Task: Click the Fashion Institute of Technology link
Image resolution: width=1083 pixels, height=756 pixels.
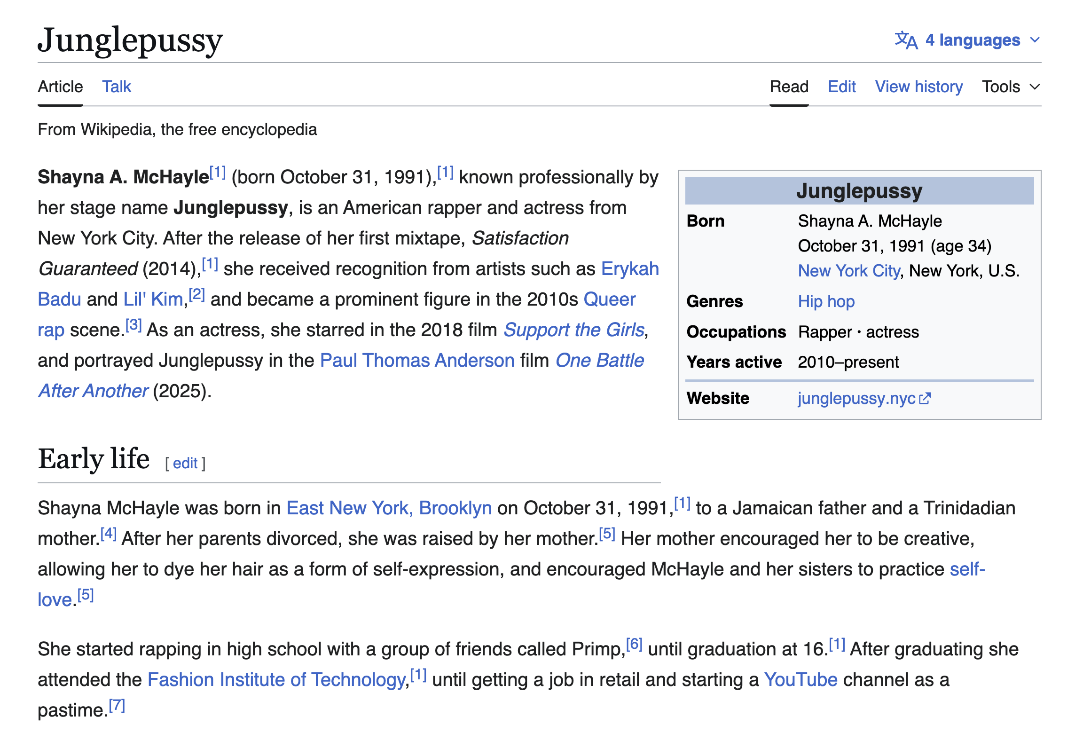Action: [x=276, y=680]
